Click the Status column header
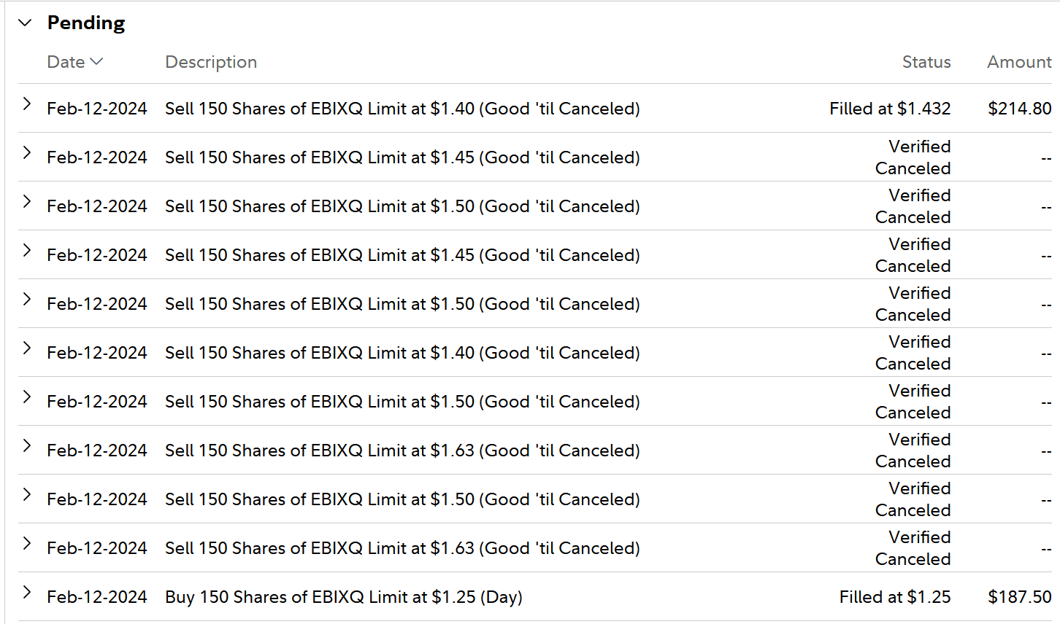The width and height of the screenshot is (1060, 624). (x=926, y=62)
